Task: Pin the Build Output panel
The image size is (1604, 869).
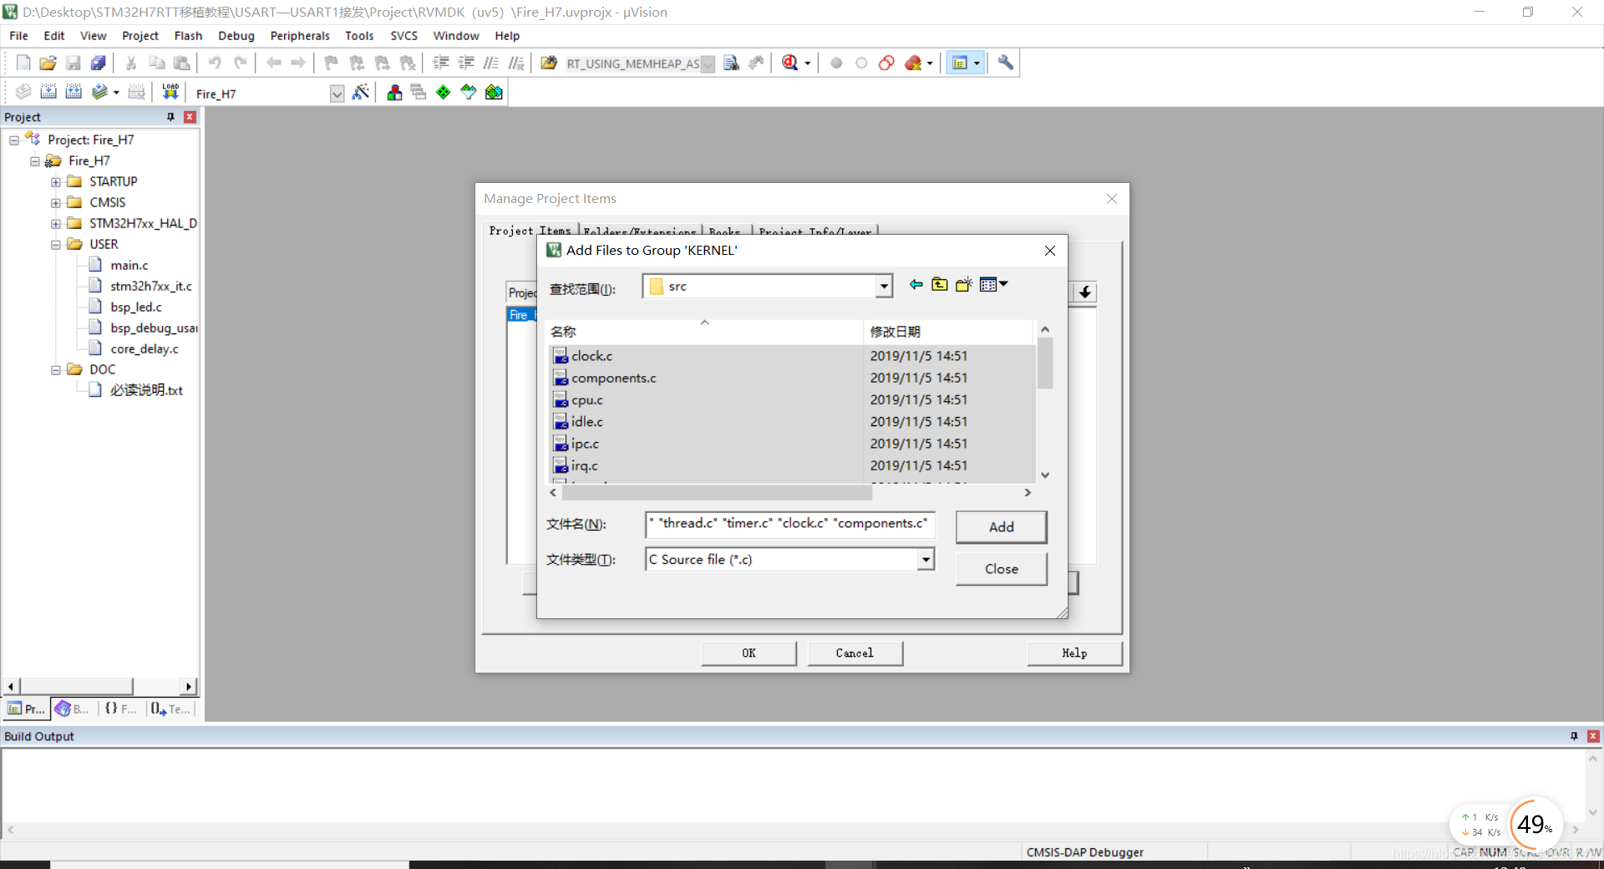Action: (x=1574, y=736)
